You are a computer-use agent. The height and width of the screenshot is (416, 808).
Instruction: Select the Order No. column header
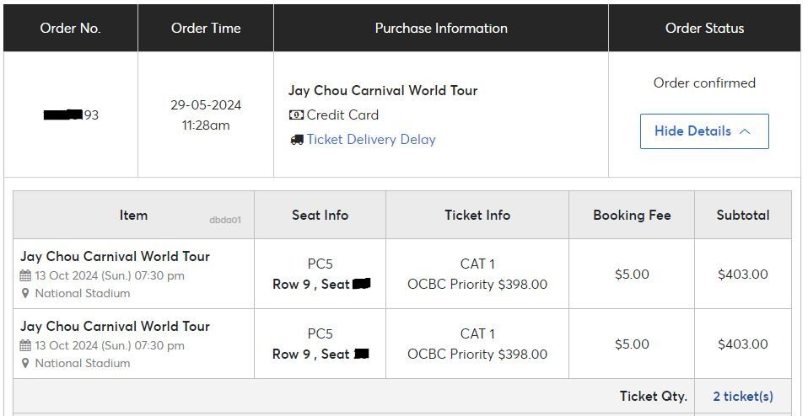point(71,28)
